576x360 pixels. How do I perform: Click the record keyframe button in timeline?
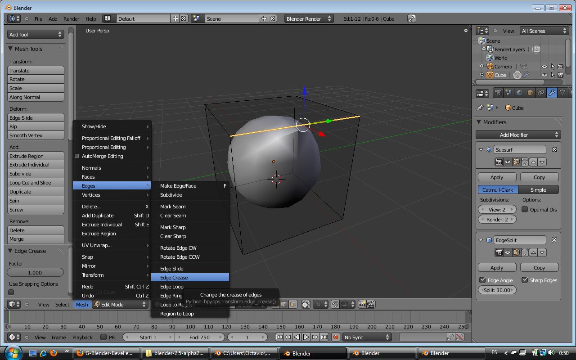pos(335,337)
